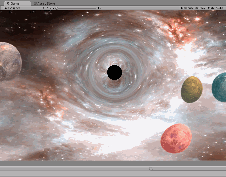
Task: Switch to the Game tab
Action: 17,3
